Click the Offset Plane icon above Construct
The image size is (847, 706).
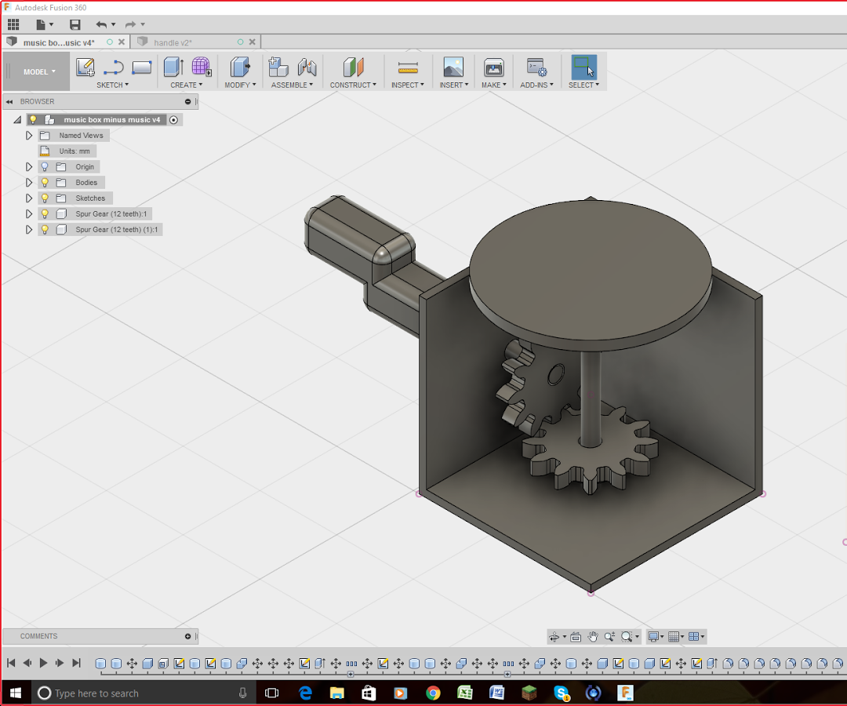(x=354, y=67)
